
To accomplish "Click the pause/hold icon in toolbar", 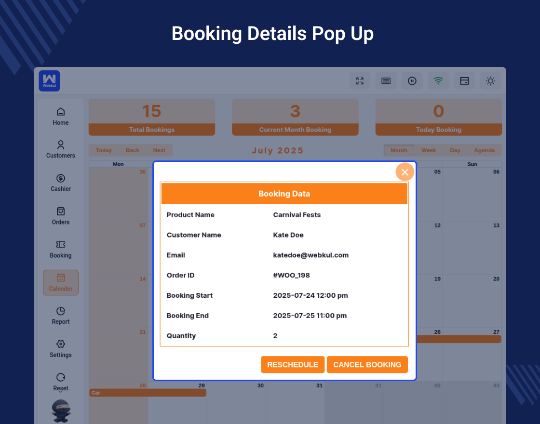I will (412, 81).
